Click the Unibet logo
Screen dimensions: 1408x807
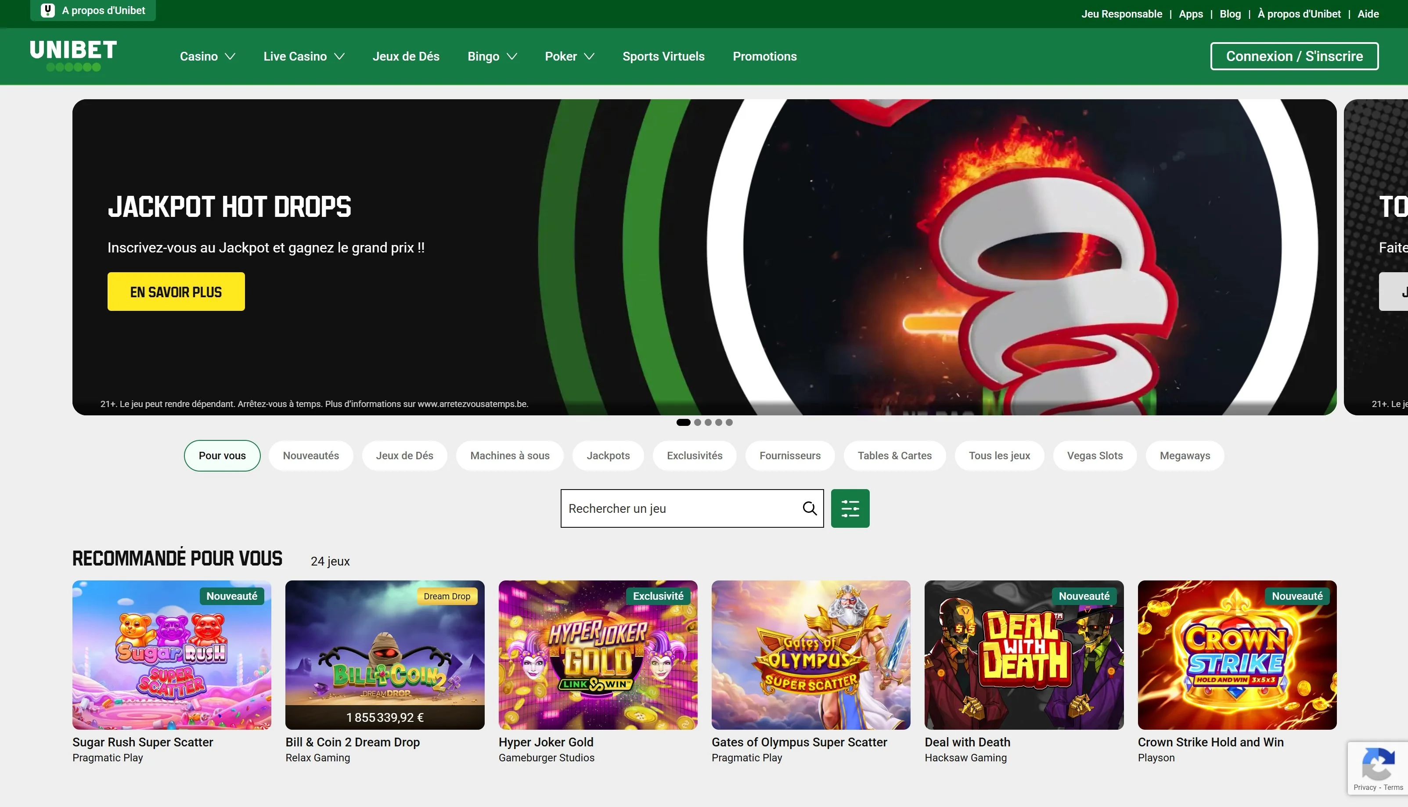tap(72, 56)
